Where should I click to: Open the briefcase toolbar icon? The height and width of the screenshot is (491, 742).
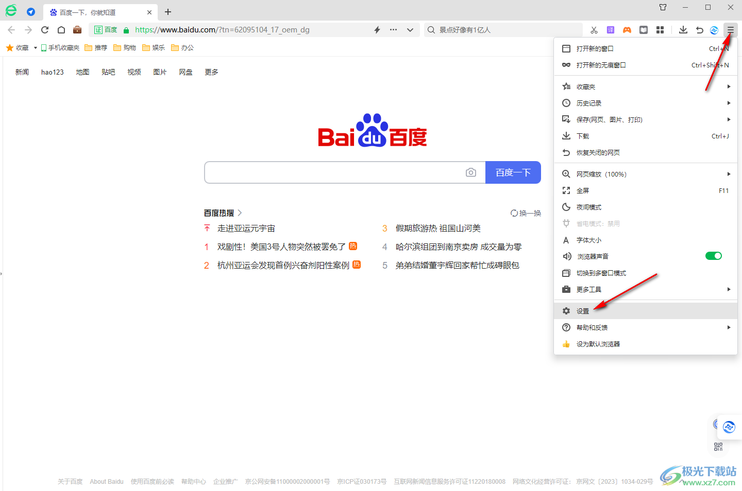77,30
